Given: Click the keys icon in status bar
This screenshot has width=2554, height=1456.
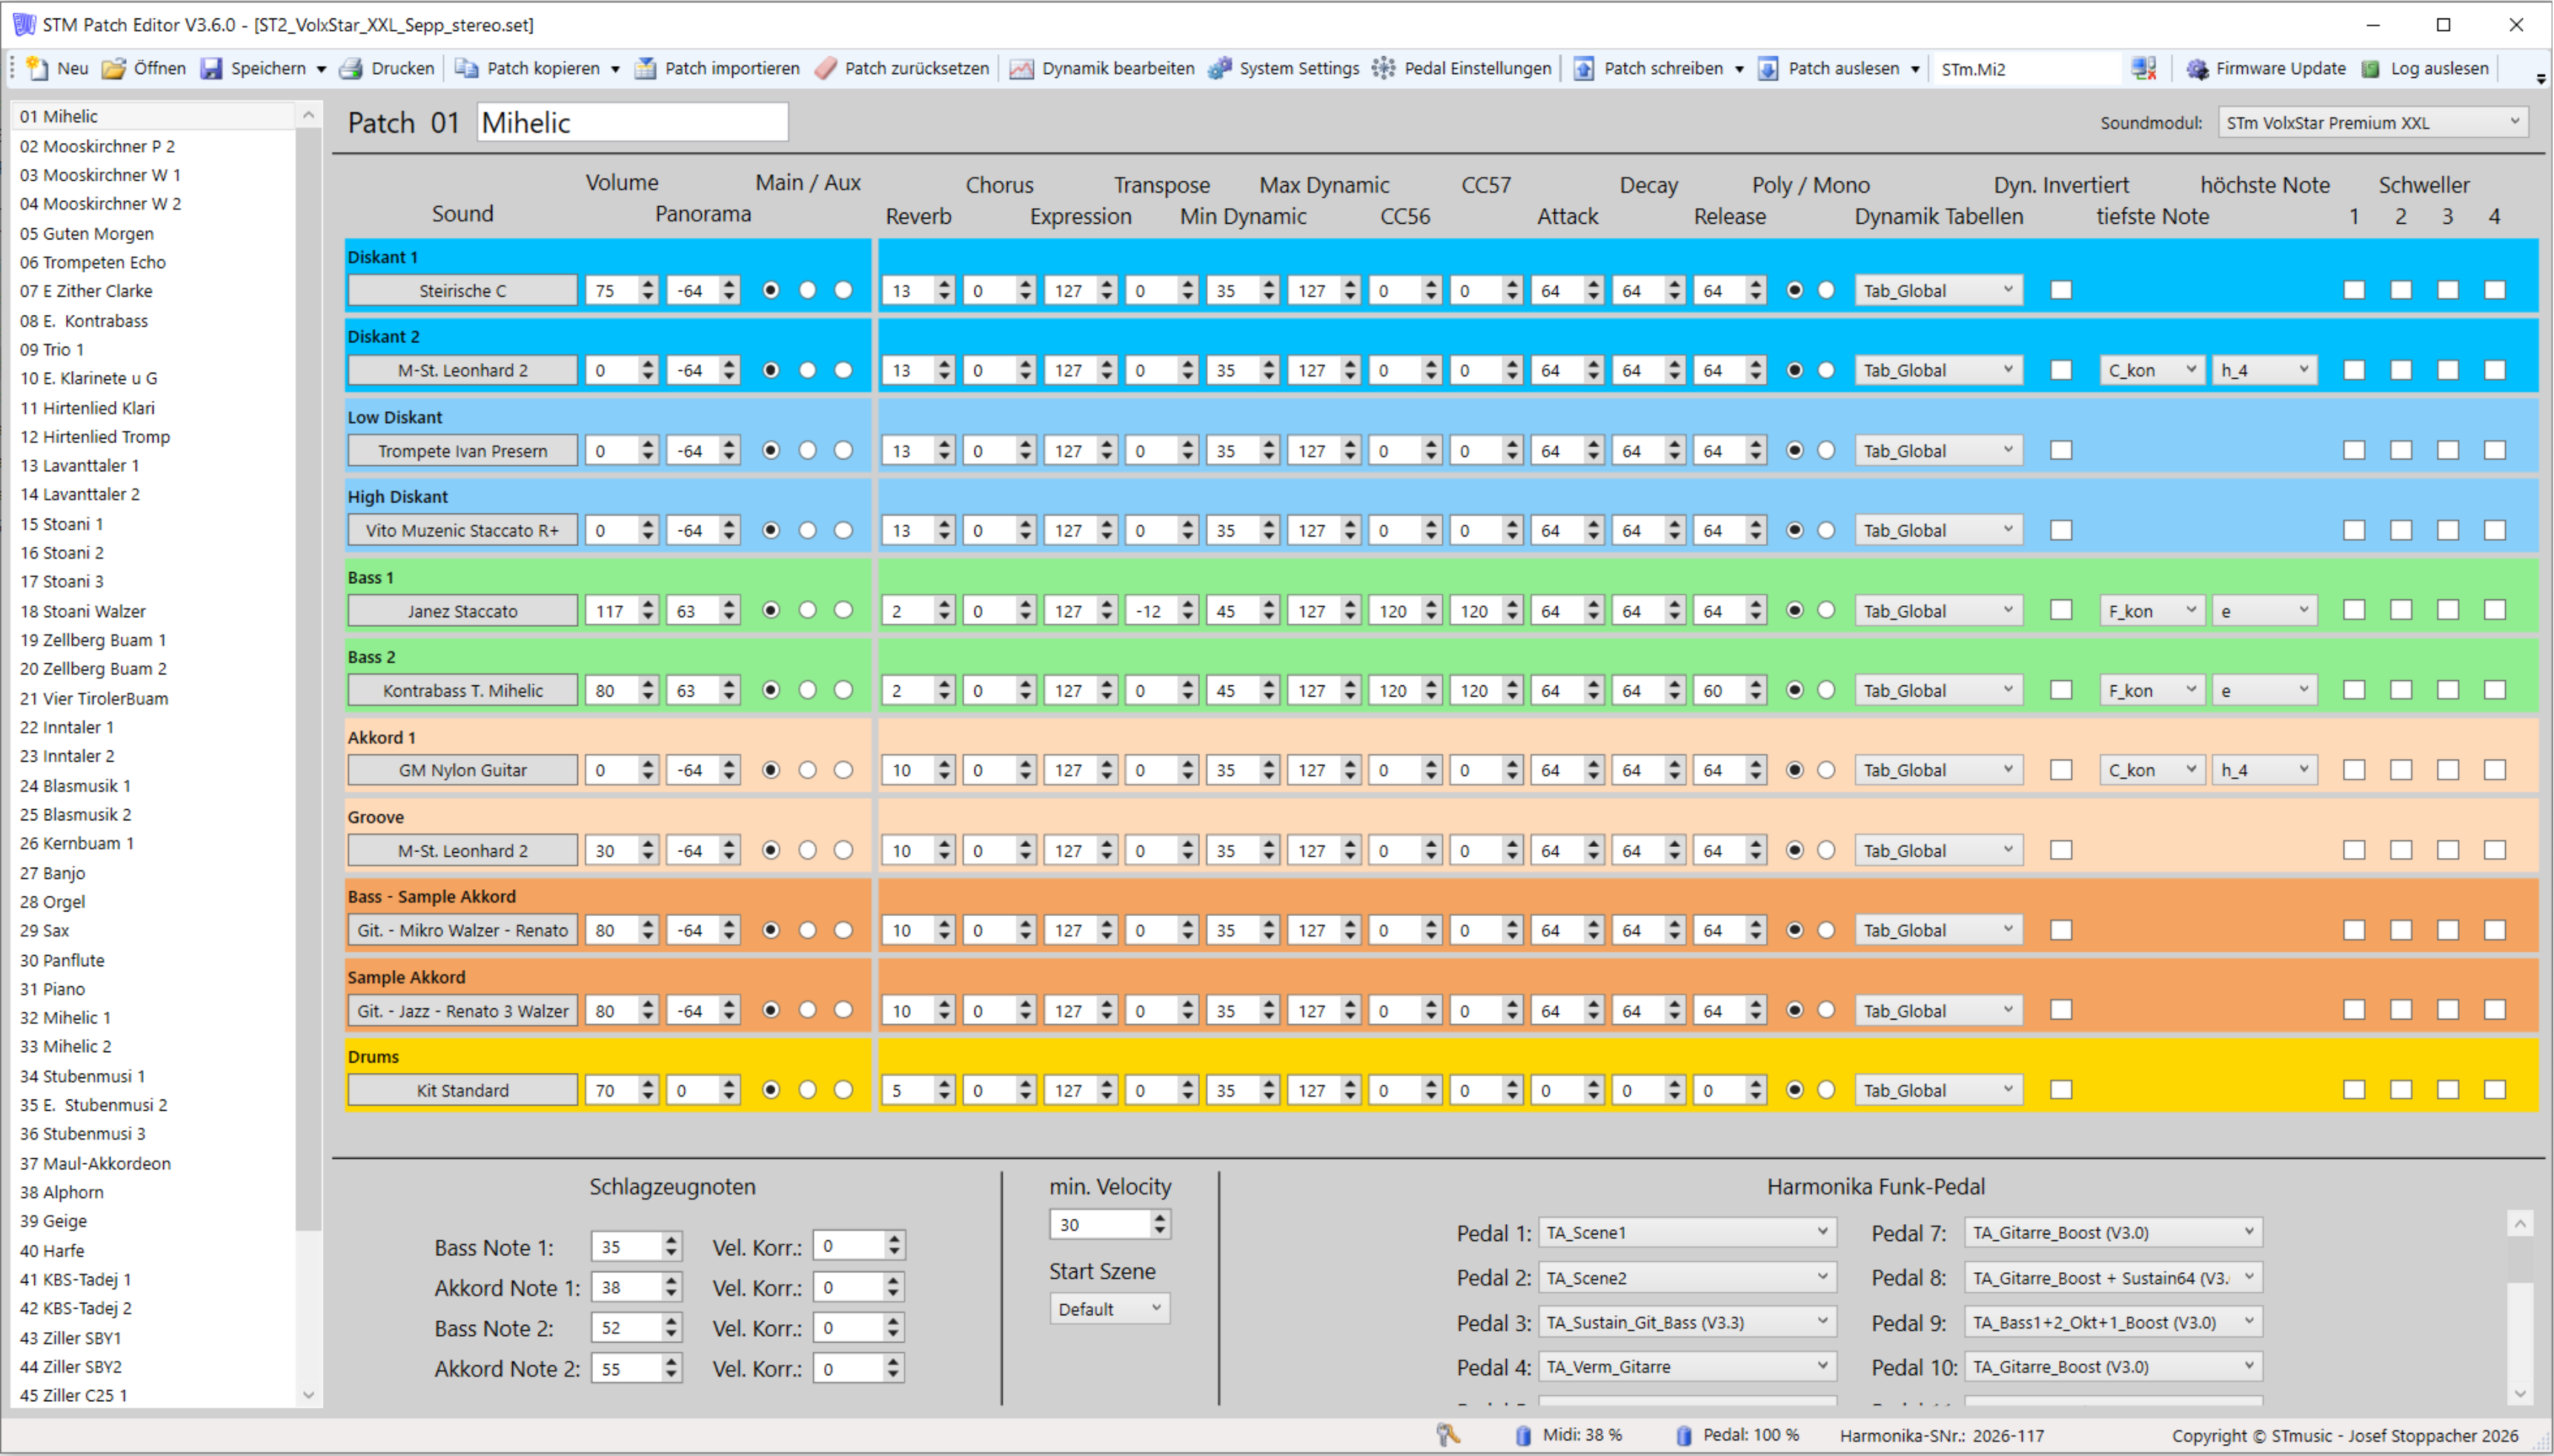Looking at the screenshot, I should point(1448,1435).
